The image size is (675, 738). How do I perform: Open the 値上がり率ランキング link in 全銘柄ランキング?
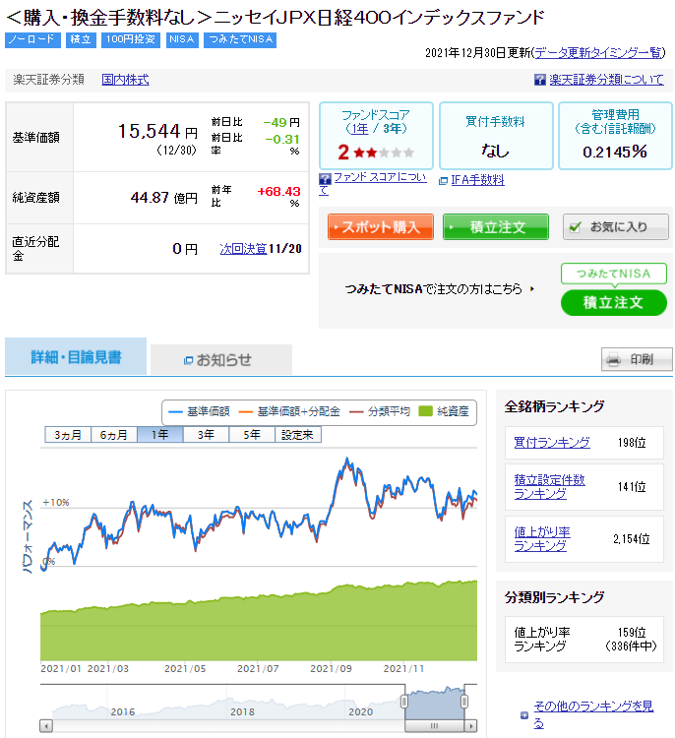click(542, 539)
